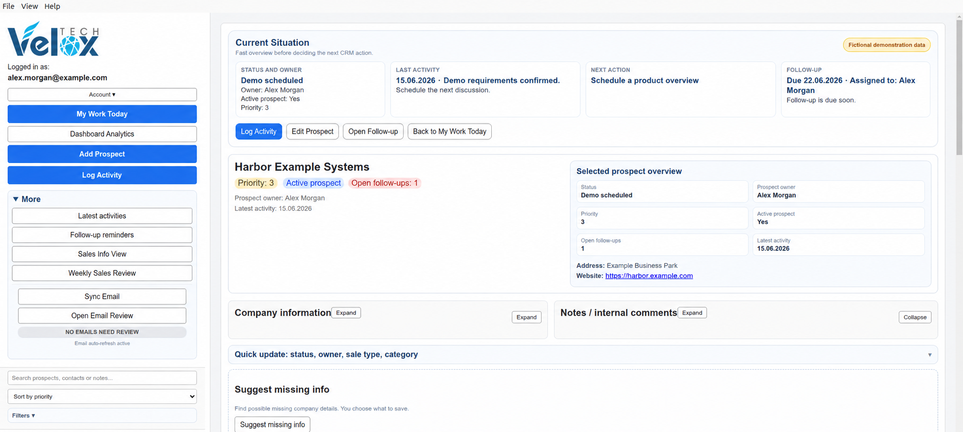Viewport: 963px width, 432px height.
Task: Click the Harbor Example Systems heading
Action: [302, 167]
